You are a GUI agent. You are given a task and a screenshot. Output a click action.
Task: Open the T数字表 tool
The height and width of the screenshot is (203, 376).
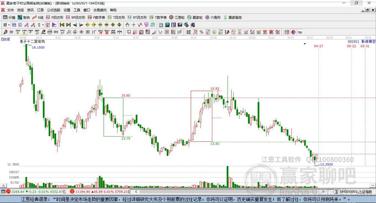(158, 18)
